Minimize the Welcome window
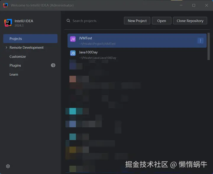 tap(181, 5)
